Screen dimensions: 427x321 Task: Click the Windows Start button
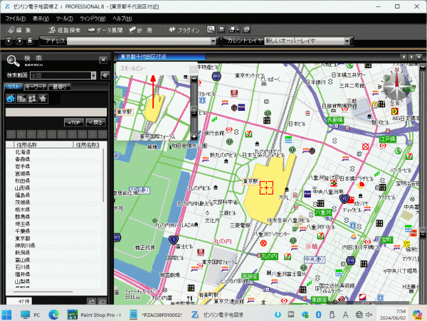click(6, 315)
